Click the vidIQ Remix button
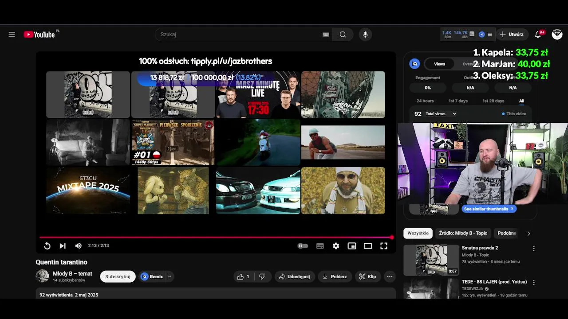 point(152,276)
